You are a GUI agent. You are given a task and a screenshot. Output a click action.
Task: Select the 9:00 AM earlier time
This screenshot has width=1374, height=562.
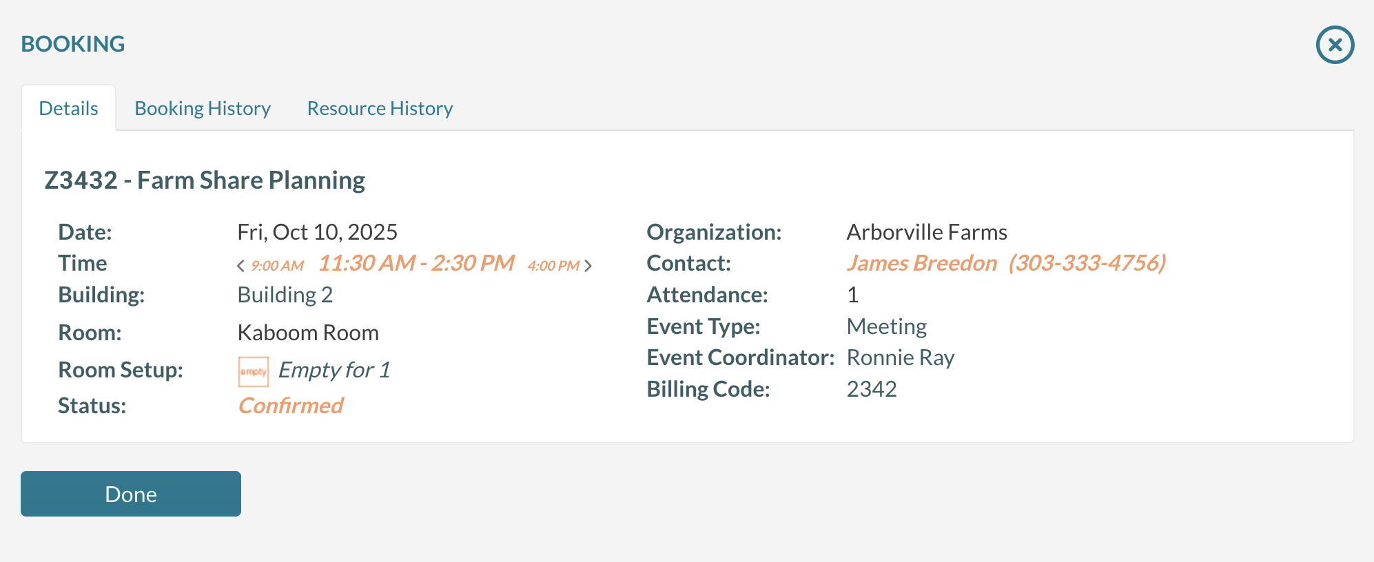tap(277, 266)
